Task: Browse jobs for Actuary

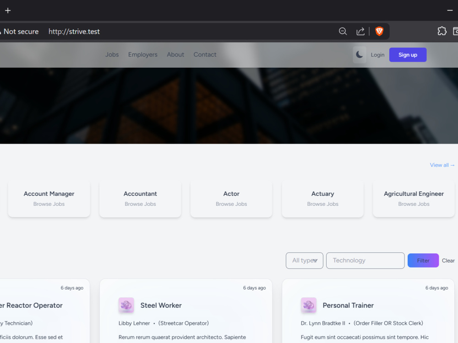Action: (323, 198)
